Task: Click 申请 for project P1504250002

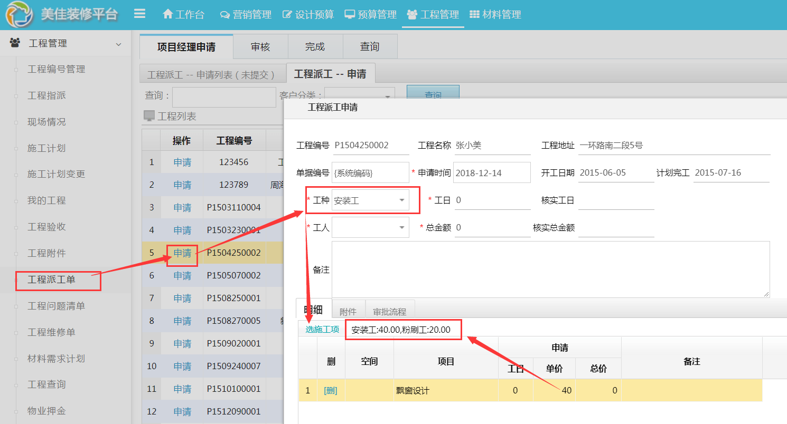Action: tap(182, 253)
